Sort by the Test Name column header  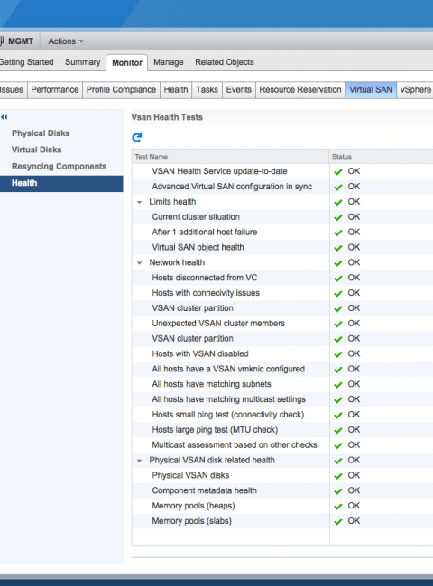[230, 157]
